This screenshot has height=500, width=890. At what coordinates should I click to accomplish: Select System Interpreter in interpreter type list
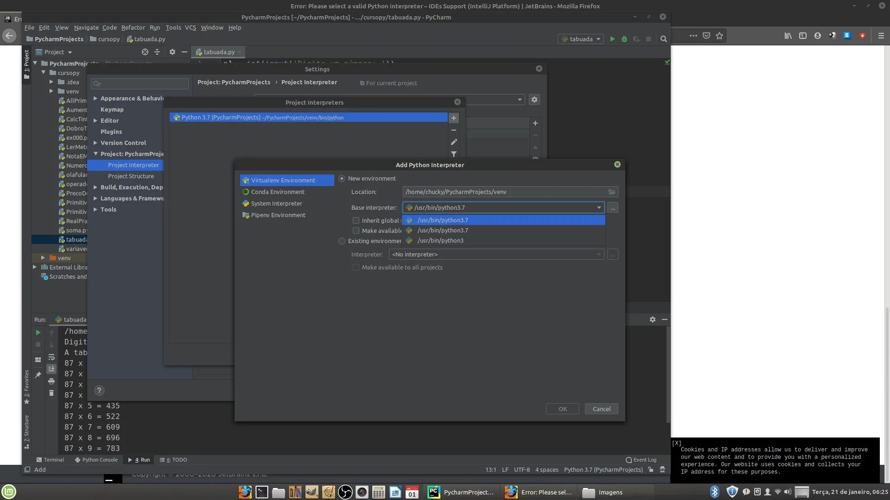[x=287, y=204]
